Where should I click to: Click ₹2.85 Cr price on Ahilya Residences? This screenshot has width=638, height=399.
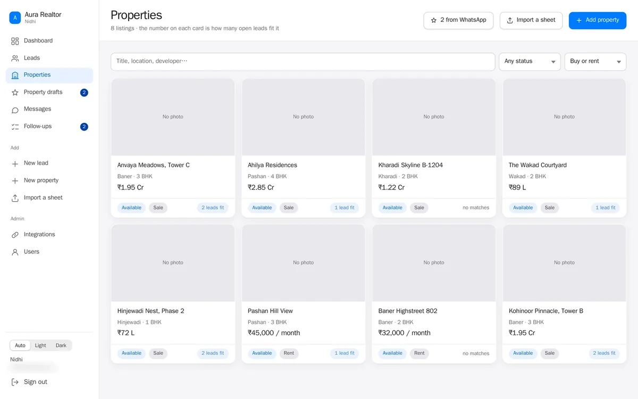[x=261, y=188]
